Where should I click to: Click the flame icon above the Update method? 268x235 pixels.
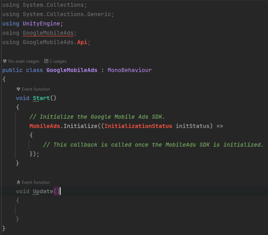coord(18,182)
